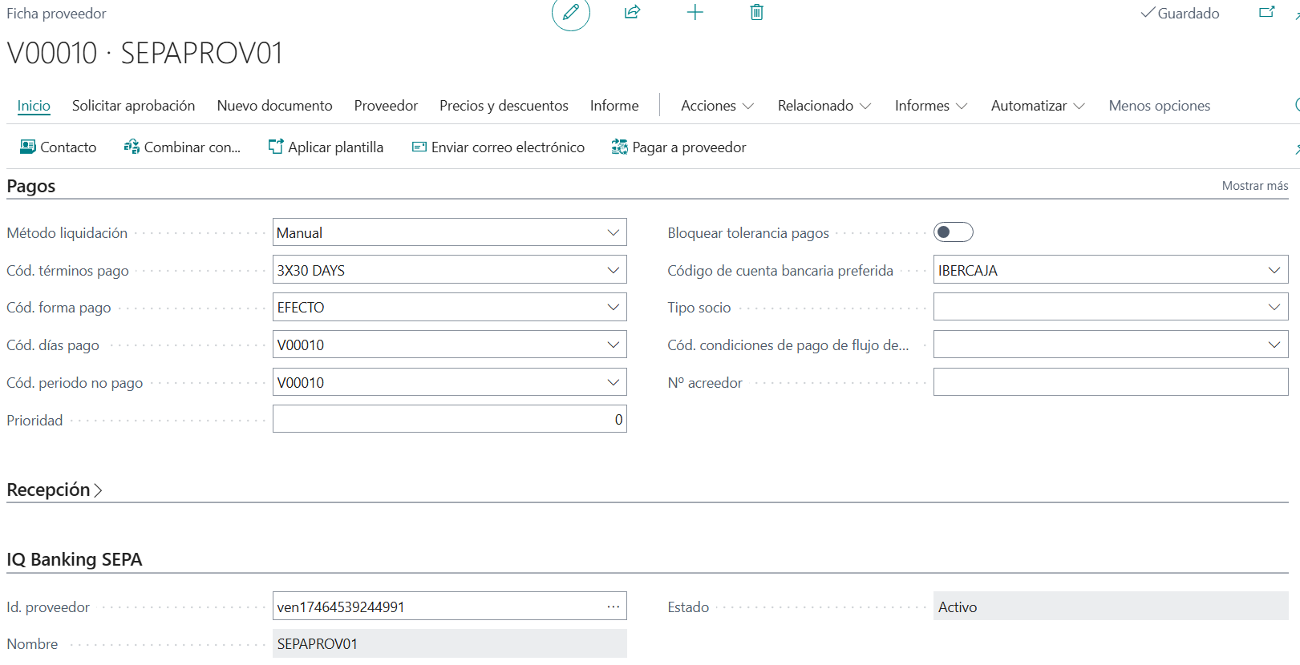Click the pencil edit icon
1300x665 pixels.
point(570,13)
